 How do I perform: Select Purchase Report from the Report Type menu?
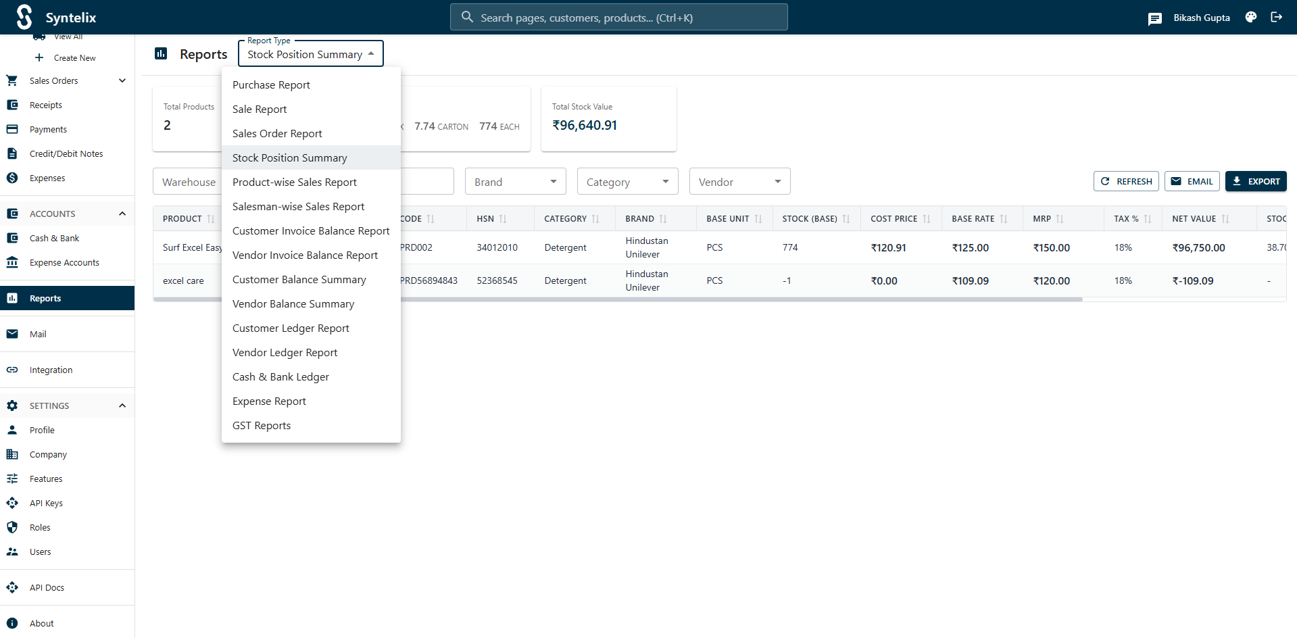pyautogui.click(x=271, y=84)
